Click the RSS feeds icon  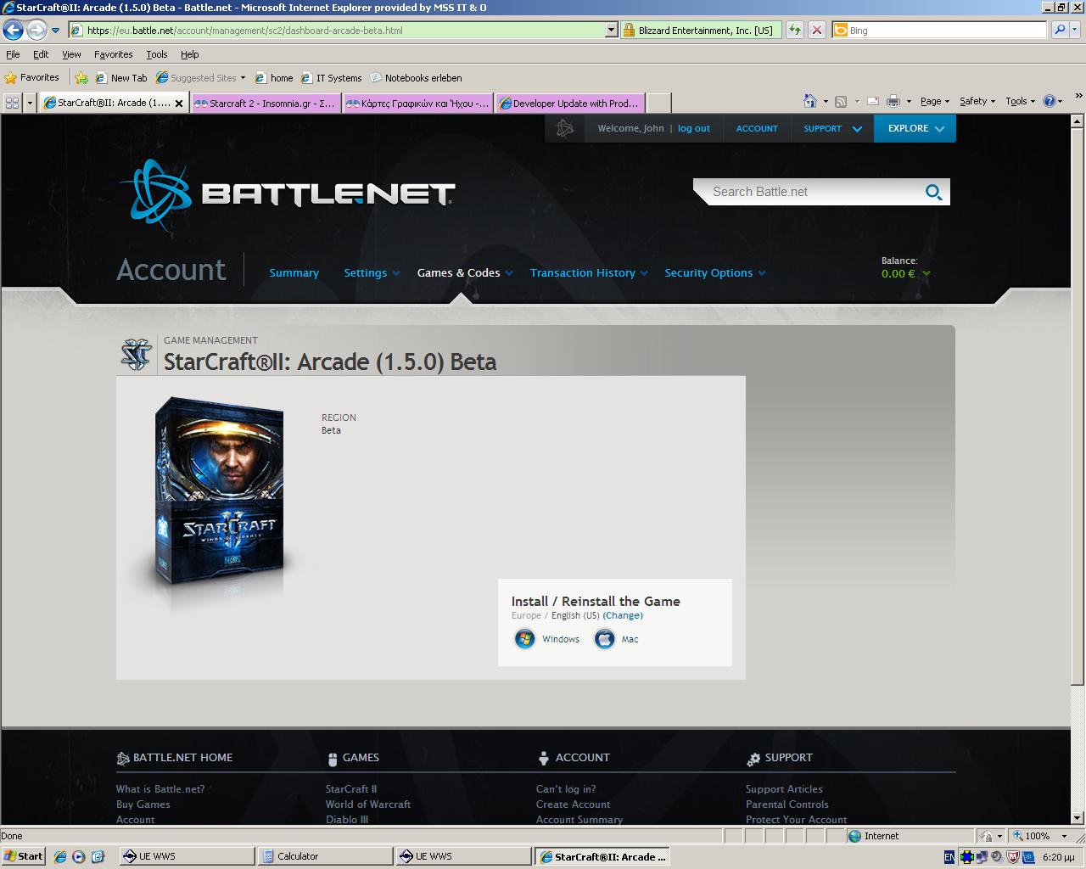841,101
